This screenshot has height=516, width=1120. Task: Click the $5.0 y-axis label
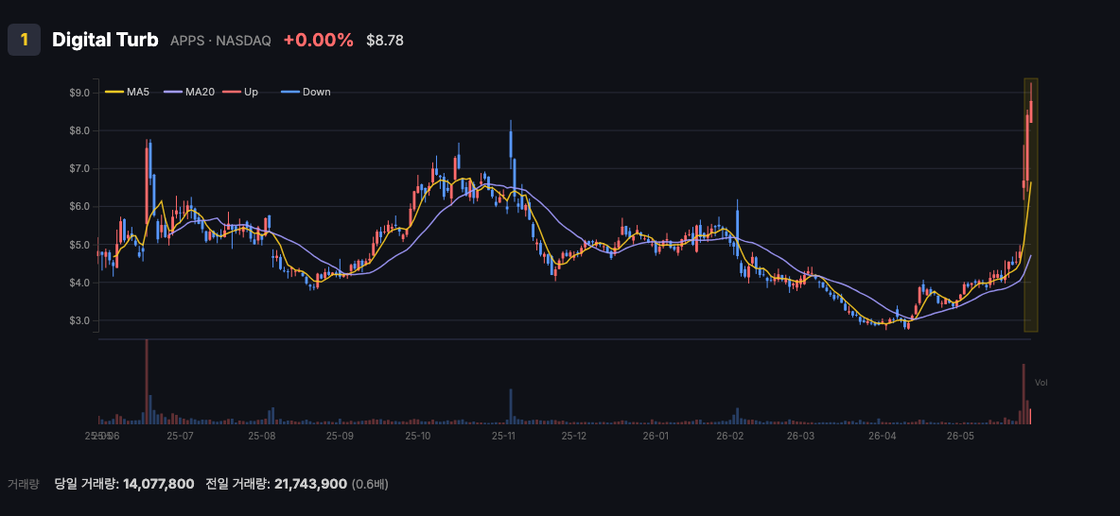click(x=79, y=245)
